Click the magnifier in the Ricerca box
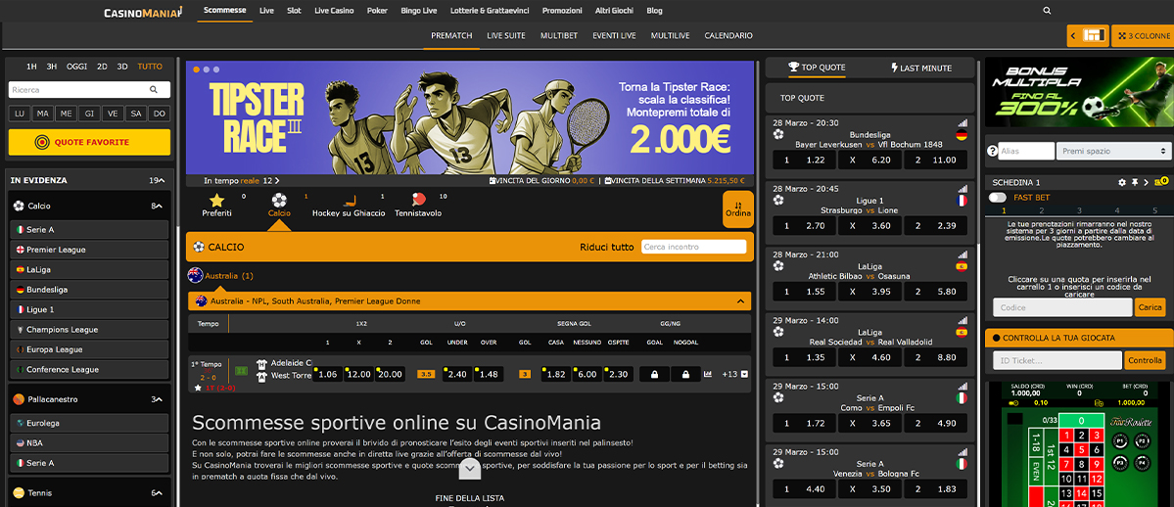1174x507 pixels. [154, 90]
